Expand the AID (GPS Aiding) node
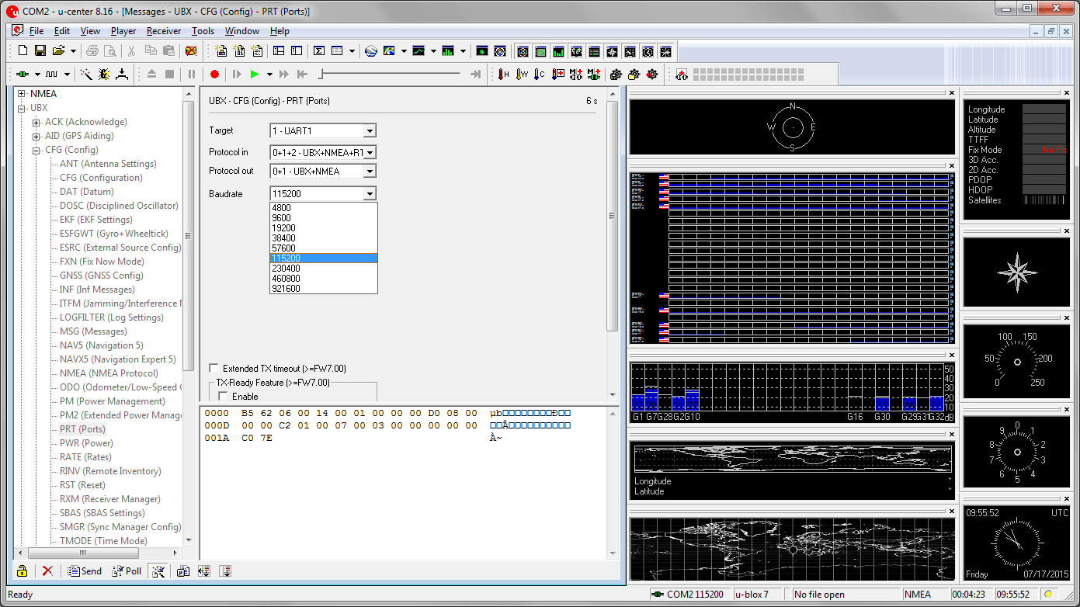This screenshot has width=1080, height=607. [x=36, y=136]
